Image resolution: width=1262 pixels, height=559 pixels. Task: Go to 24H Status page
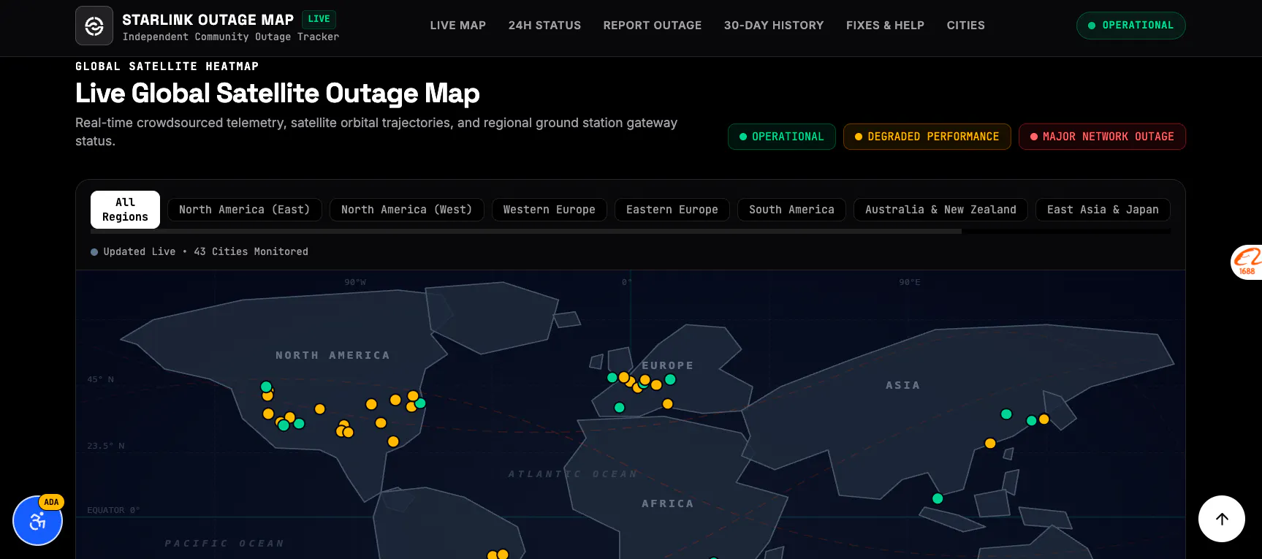point(545,26)
